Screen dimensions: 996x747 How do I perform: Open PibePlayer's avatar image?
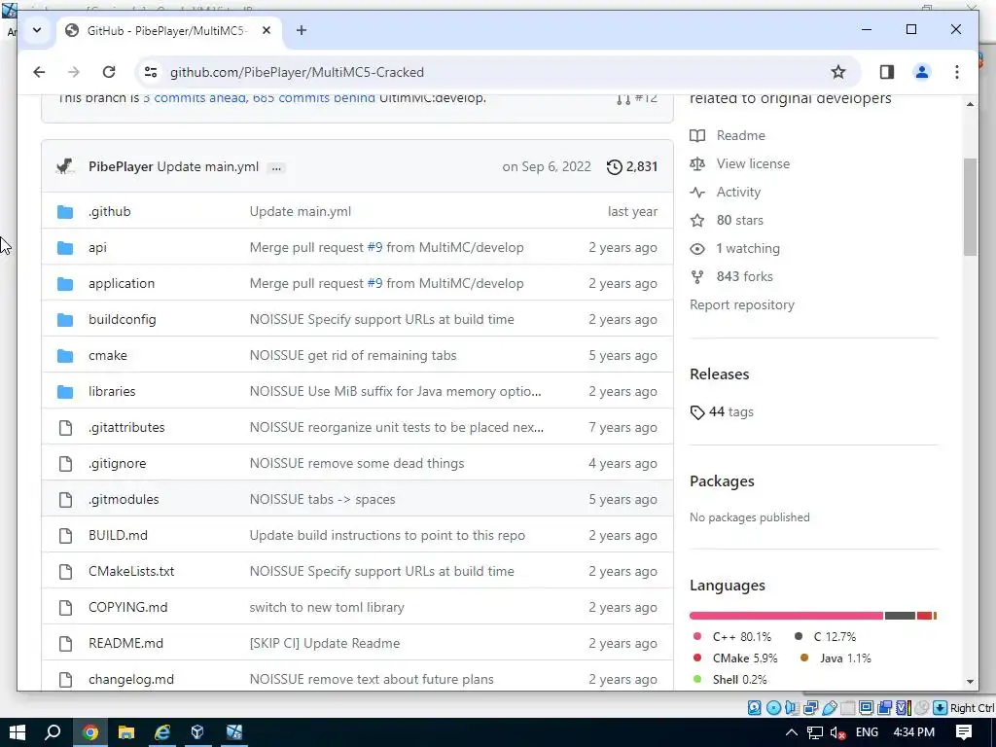tap(65, 166)
